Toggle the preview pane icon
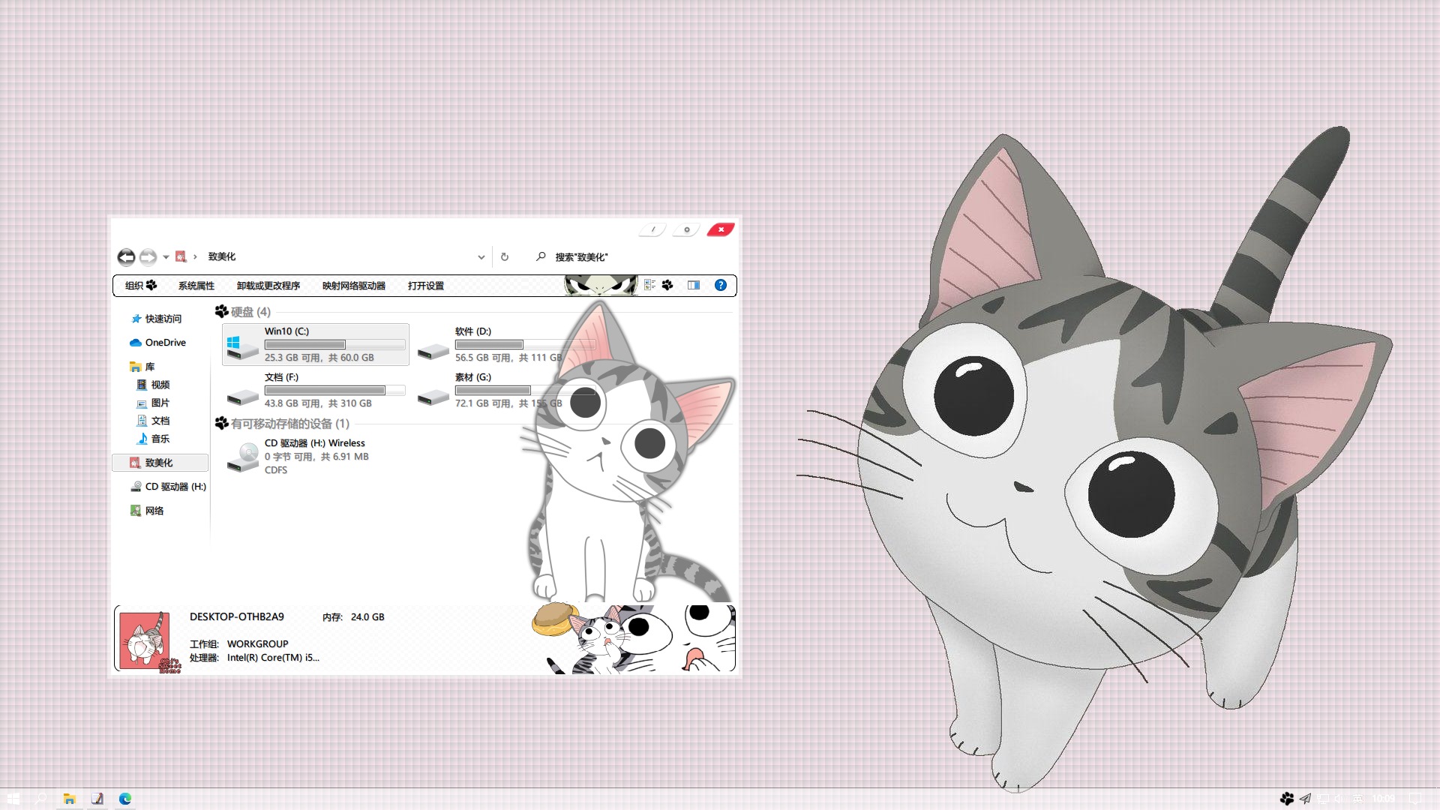1440x810 pixels. [x=694, y=285]
